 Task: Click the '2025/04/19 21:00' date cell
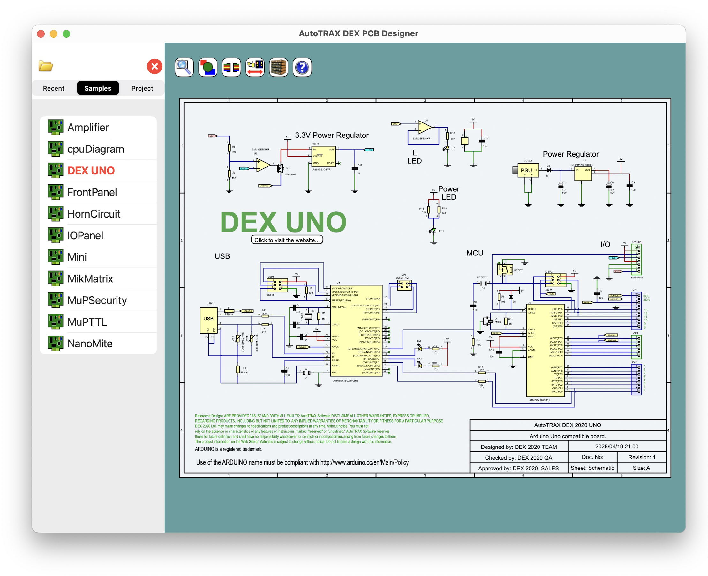[617, 446]
